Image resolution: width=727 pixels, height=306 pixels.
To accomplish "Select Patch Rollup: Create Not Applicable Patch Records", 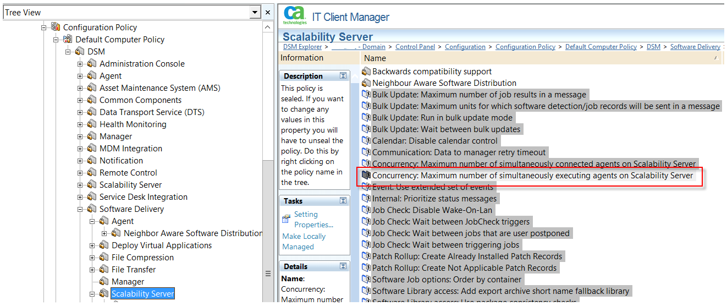I will coord(464,268).
